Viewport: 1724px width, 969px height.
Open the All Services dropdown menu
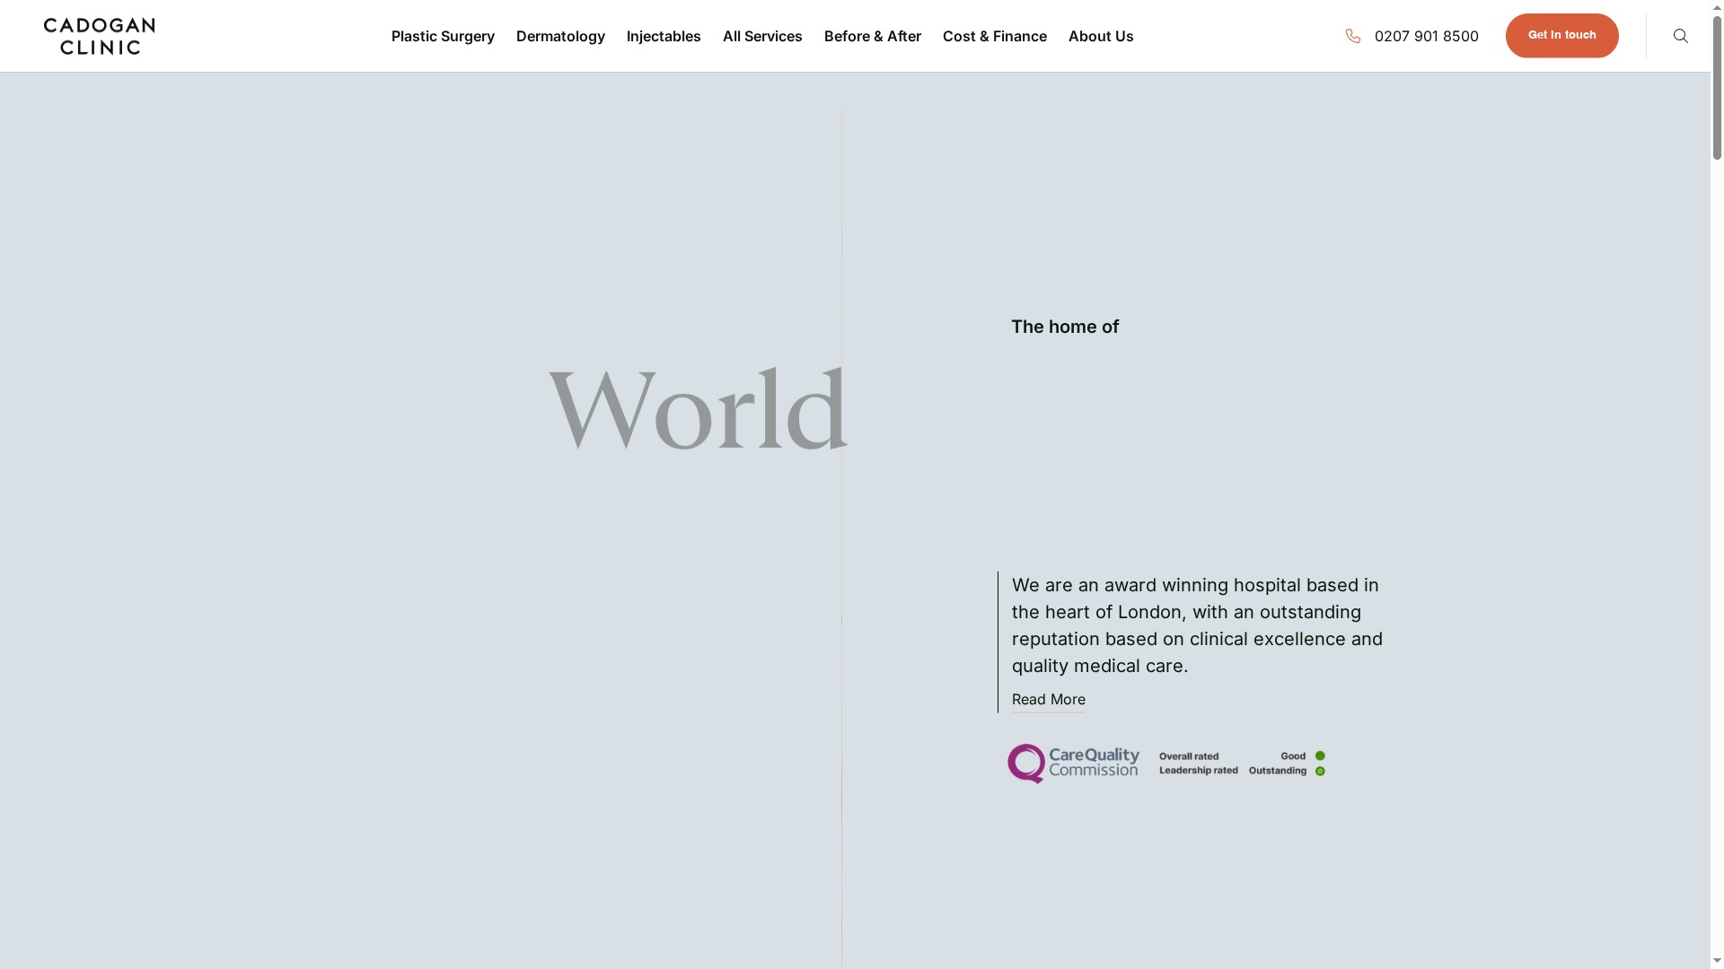pyautogui.click(x=762, y=36)
